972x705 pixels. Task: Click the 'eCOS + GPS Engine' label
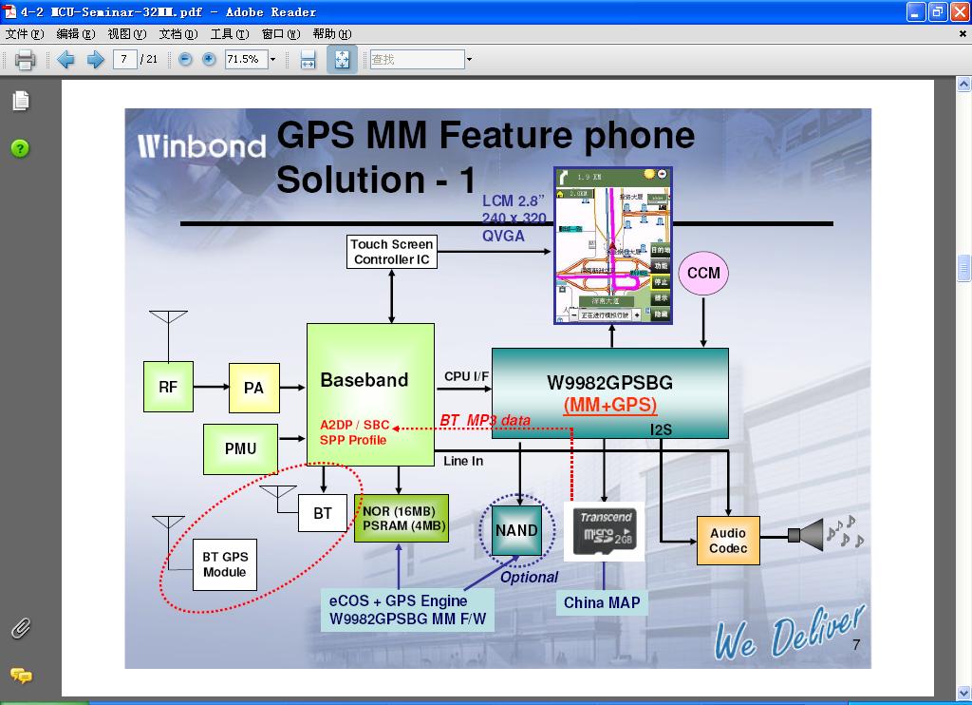(x=398, y=600)
